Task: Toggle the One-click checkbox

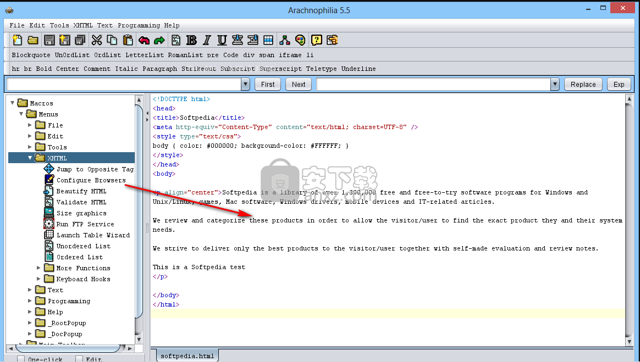Action: [21, 359]
